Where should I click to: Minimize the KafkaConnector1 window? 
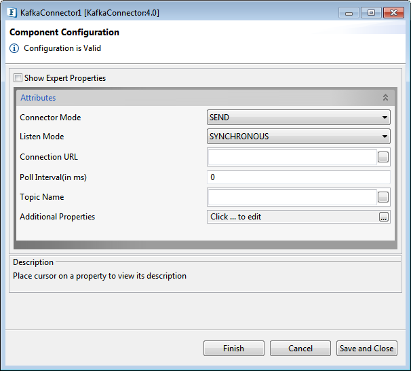click(x=349, y=13)
